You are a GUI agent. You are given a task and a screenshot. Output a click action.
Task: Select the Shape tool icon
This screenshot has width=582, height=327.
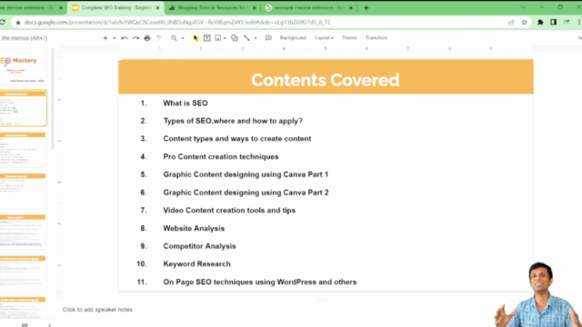click(235, 38)
